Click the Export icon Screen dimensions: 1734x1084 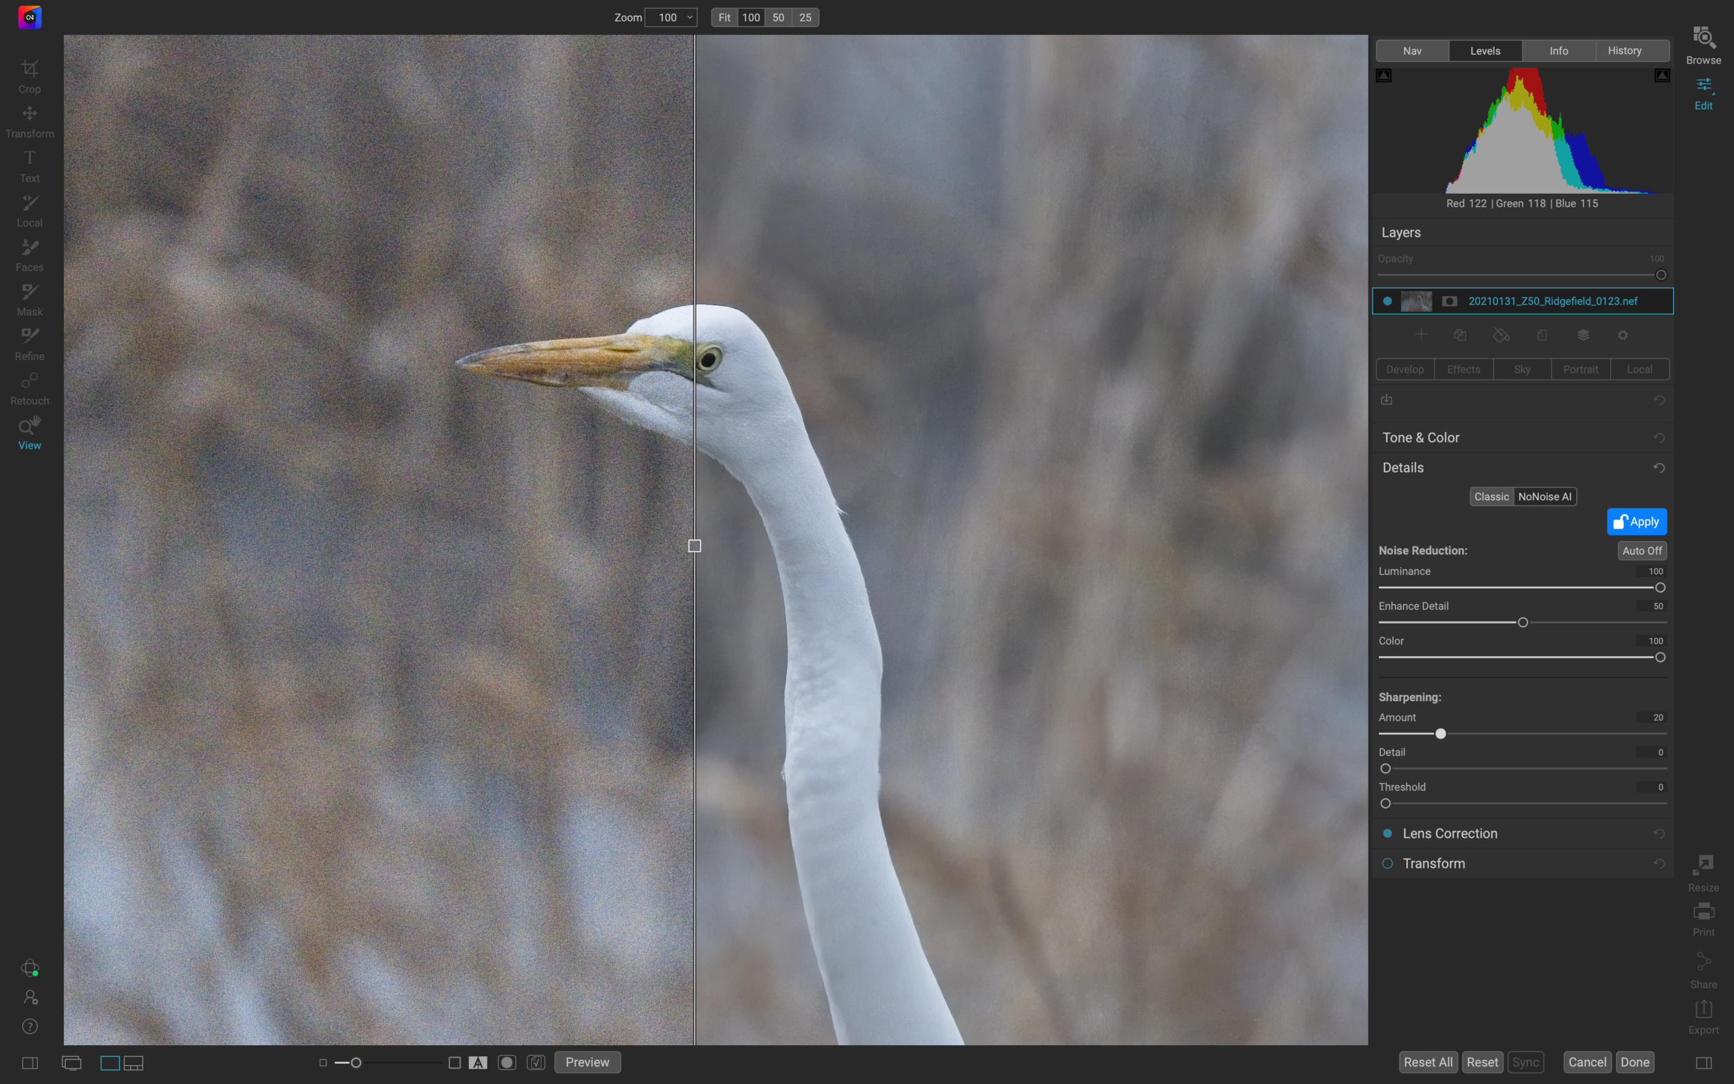pyautogui.click(x=1703, y=1017)
